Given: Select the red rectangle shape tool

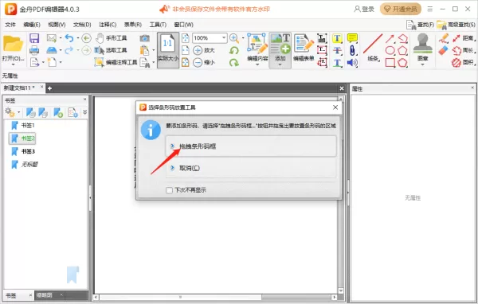Looking at the screenshot, I should (390, 62).
